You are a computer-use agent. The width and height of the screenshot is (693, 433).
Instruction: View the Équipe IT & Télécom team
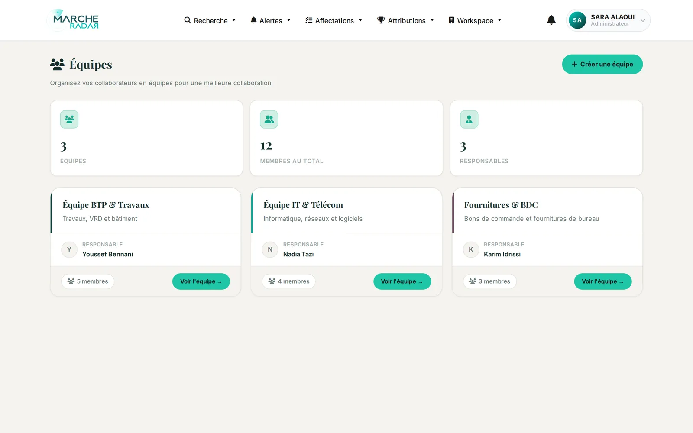(x=402, y=281)
